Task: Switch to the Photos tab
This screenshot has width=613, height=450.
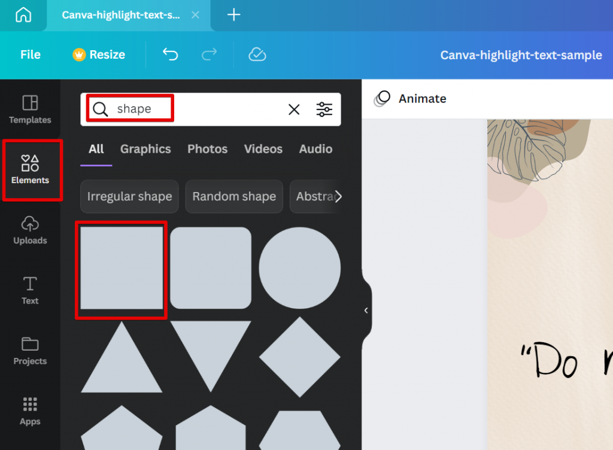Action: (x=207, y=149)
